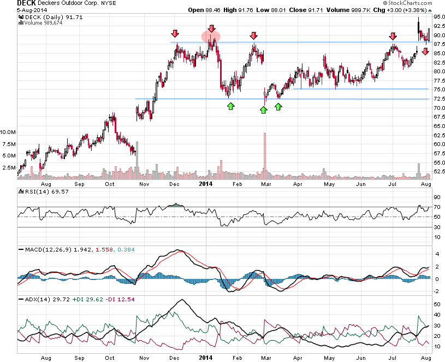Open the StockCharts.com copyright label
This screenshot has height=362, width=445.
[x=408, y=3]
